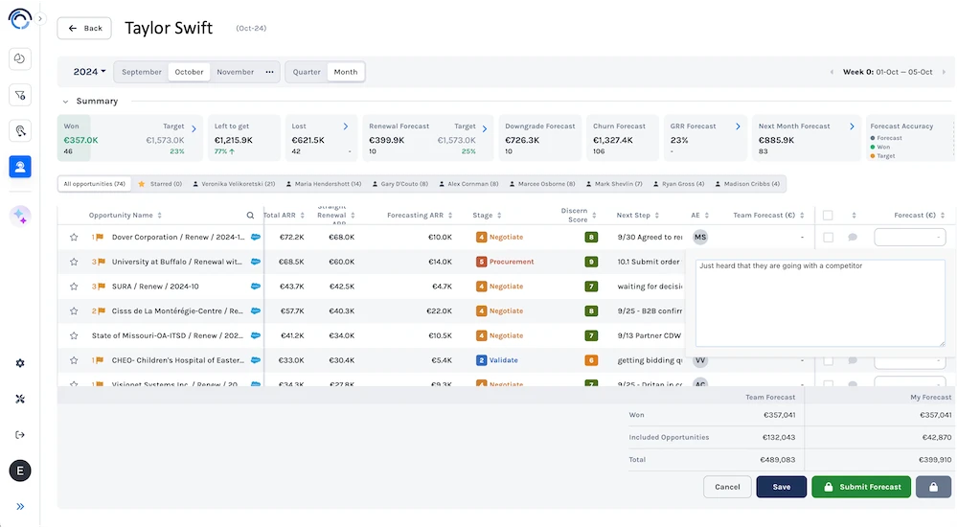Screen dimensions: 958x528
Task: Check the Dover Corporation row checkbox
Action: click(x=828, y=237)
